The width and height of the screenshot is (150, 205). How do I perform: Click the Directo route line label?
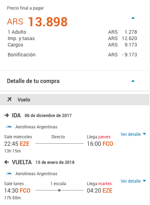tap(58, 137)
